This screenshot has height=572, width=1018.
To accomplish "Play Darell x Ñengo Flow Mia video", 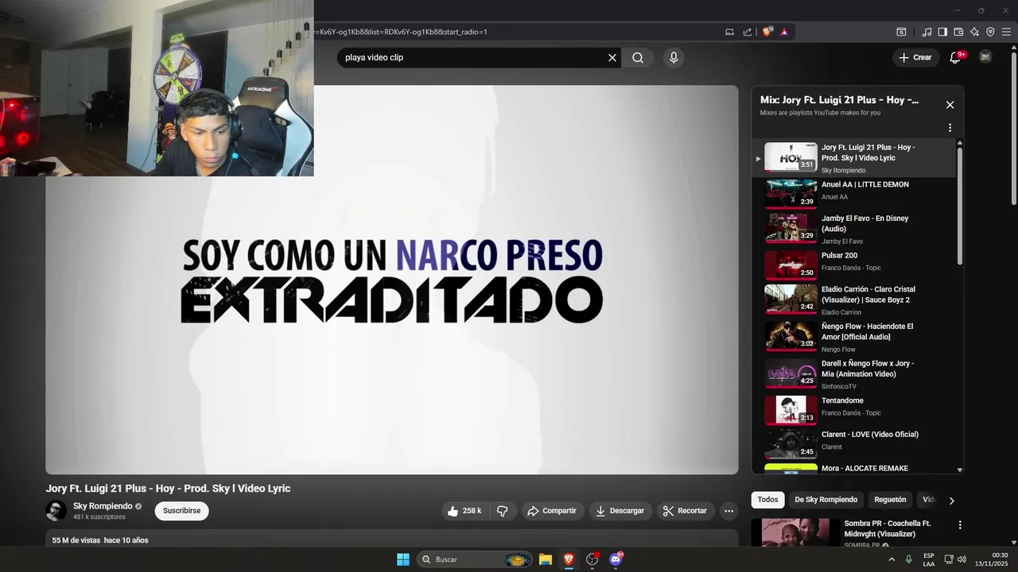I will [x=855, y=374].
